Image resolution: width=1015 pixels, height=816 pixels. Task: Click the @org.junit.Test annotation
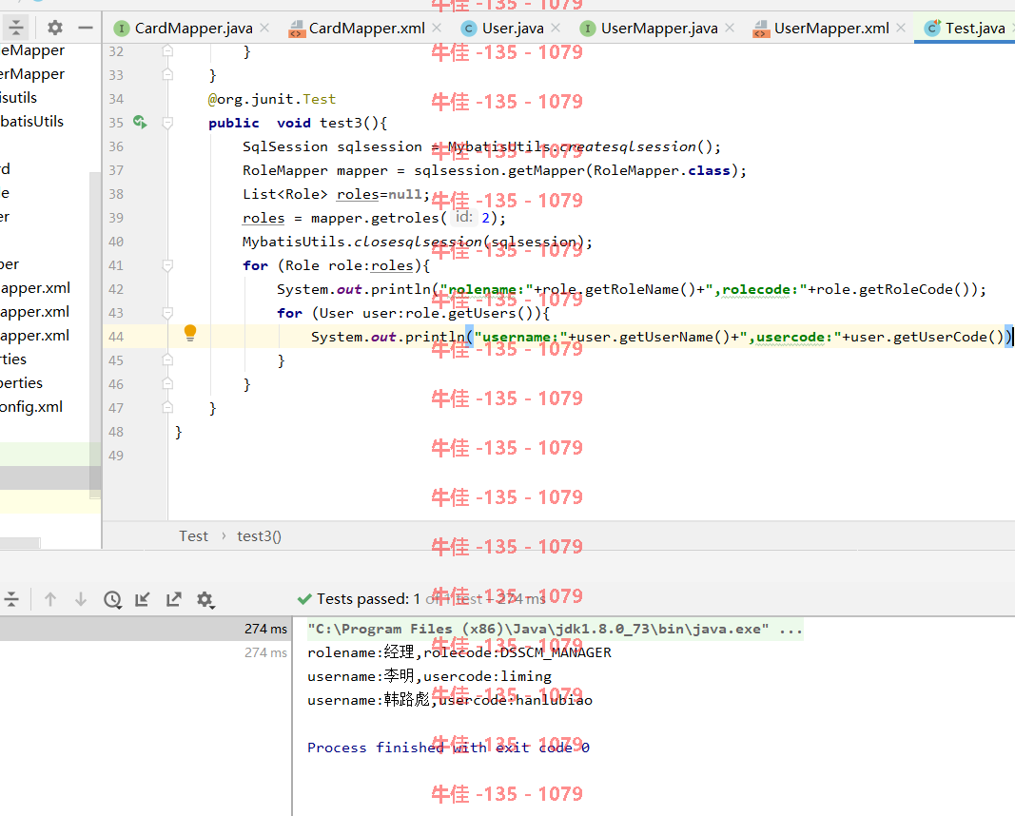(272, 99)
